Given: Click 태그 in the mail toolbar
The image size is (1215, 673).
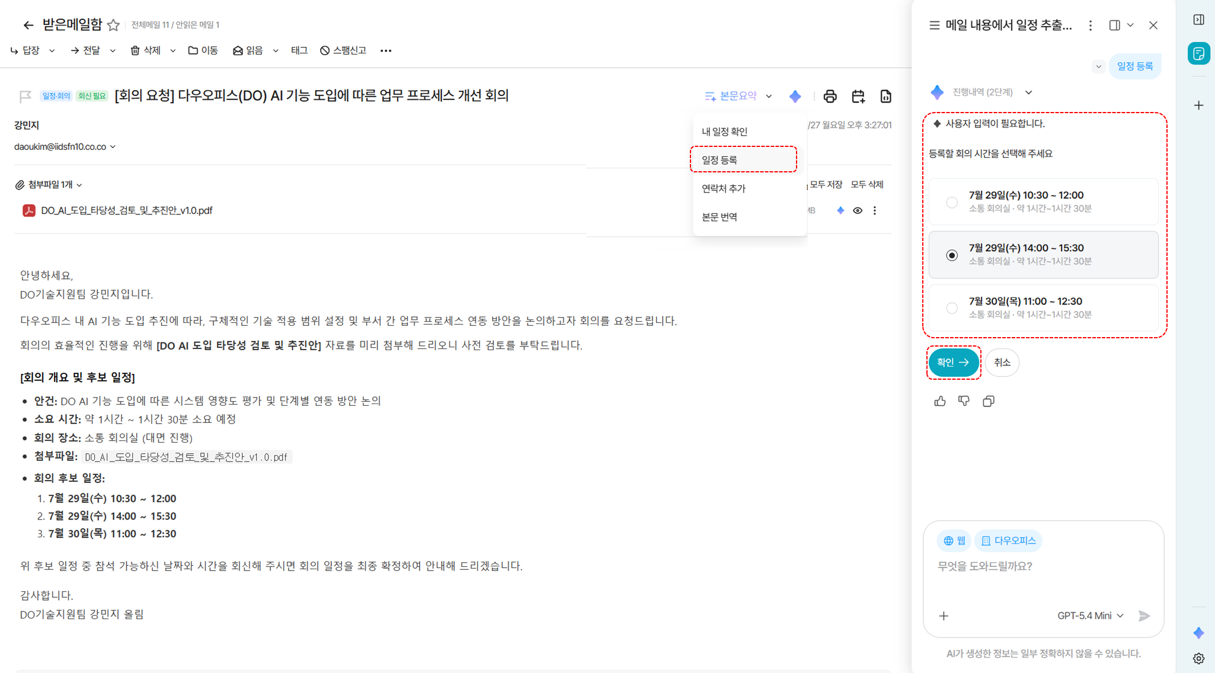Looking at the screenshot, I should (x=299, y=51).
